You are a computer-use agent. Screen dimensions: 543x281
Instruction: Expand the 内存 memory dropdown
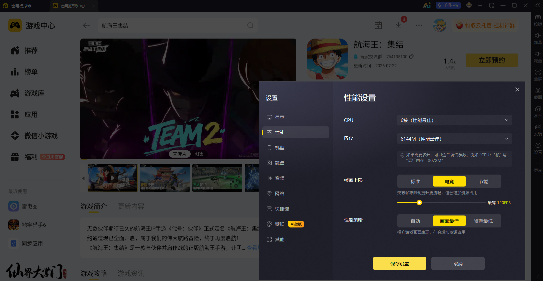[455, 139]
